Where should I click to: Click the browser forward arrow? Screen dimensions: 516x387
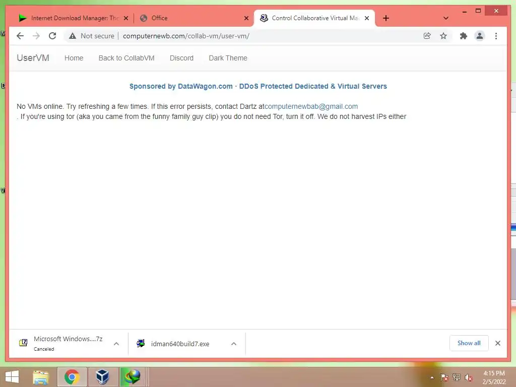tap(36, 36)
